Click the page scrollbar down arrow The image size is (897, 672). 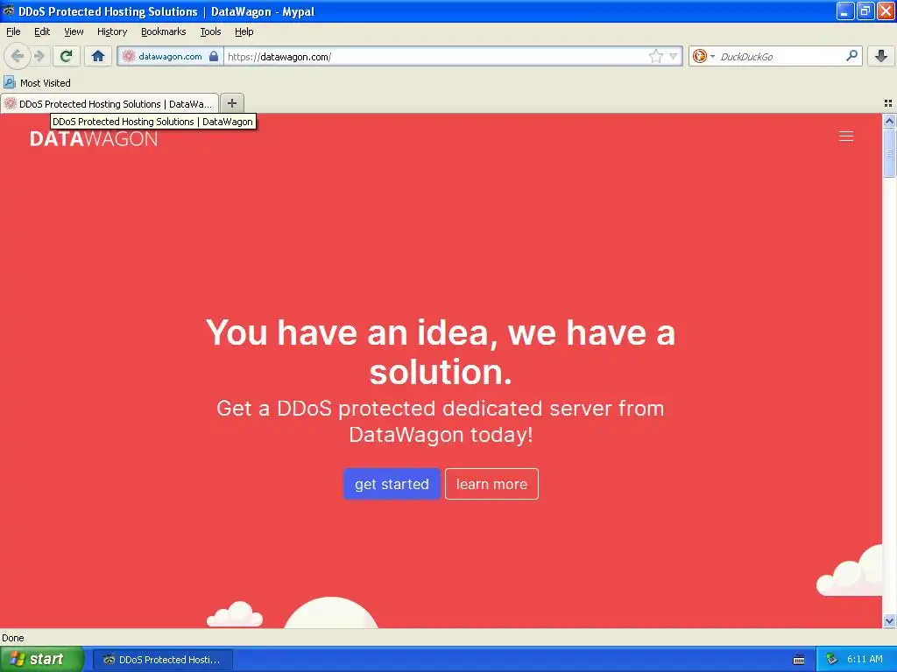889,620
